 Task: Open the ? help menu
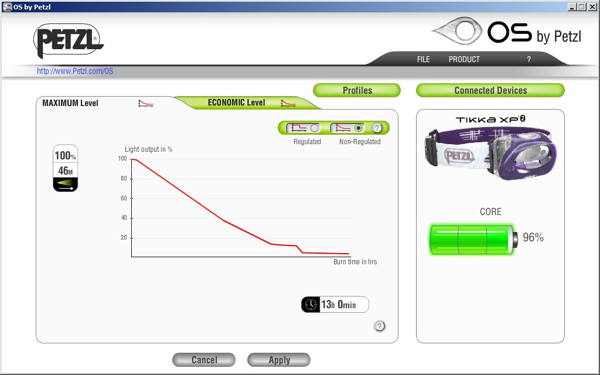[529, 59]
